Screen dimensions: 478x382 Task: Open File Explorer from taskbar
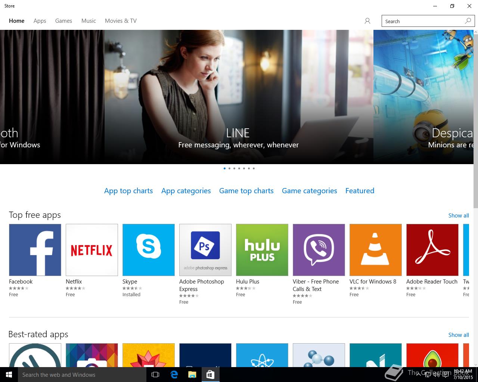pyautogui.click(x=192, y=375)
